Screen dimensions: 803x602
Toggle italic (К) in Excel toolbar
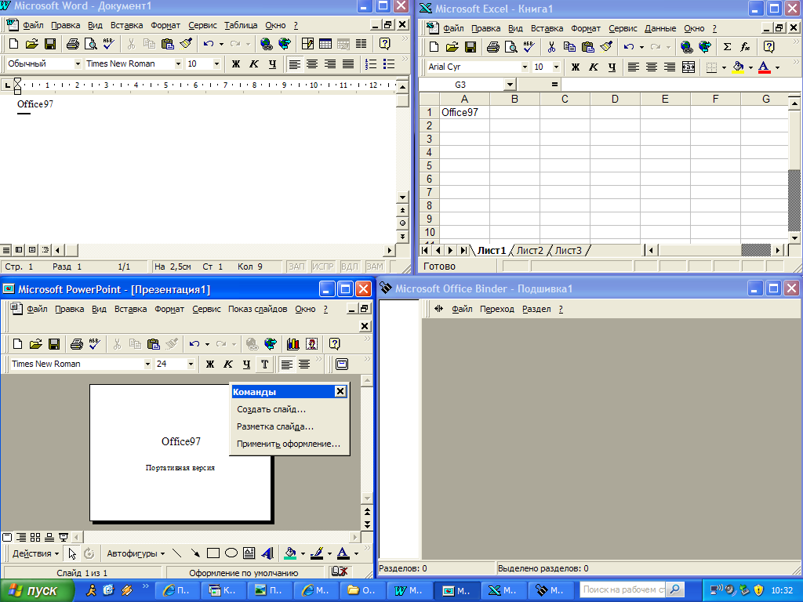pos(594,67)
